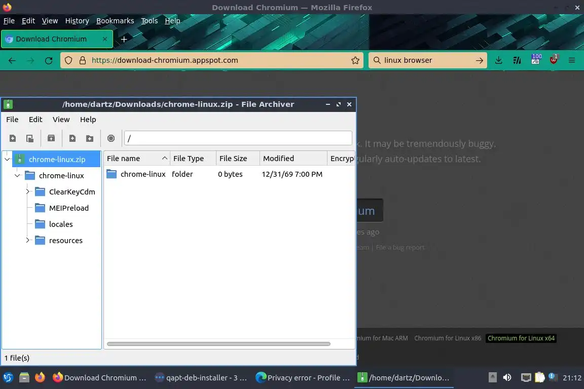The height and width of the screenshot is (389, 584).
Task: Sort by Modified column
Action: point(293,159)
